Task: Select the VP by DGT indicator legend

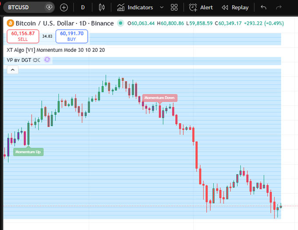Action: click(x=23, y=60)
